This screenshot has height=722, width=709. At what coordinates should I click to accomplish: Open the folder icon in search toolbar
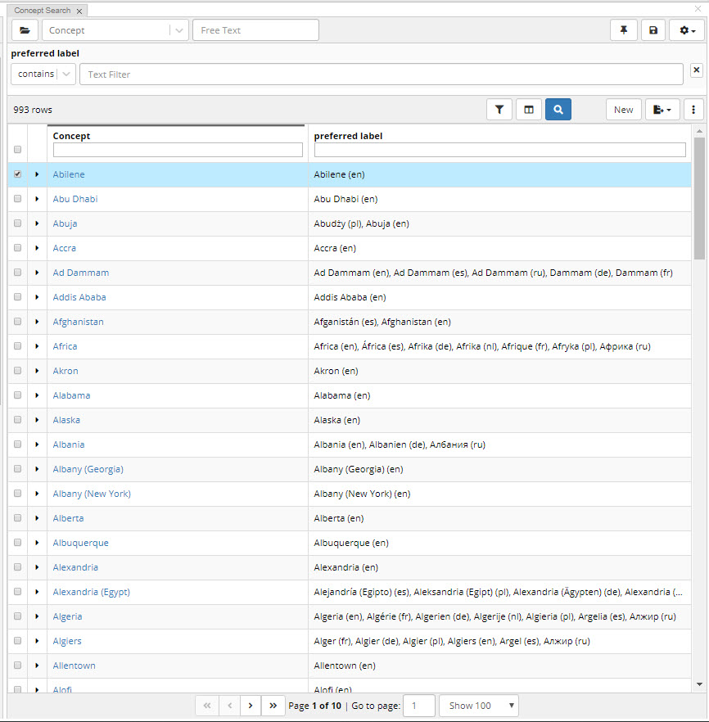25,30
